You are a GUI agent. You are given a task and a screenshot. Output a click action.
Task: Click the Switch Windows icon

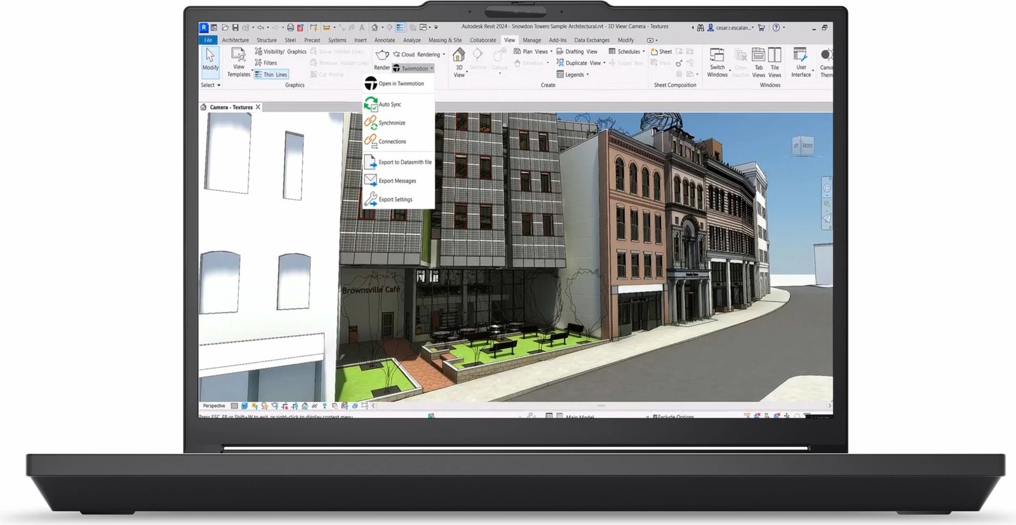click(x=717, y=56)
